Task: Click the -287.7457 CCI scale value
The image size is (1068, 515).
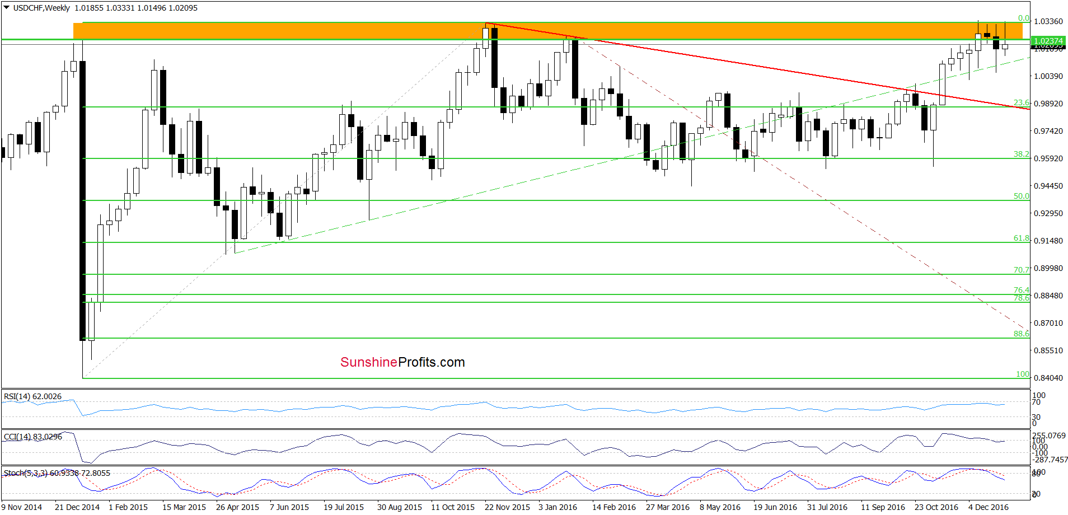Action: [1050, 460]
